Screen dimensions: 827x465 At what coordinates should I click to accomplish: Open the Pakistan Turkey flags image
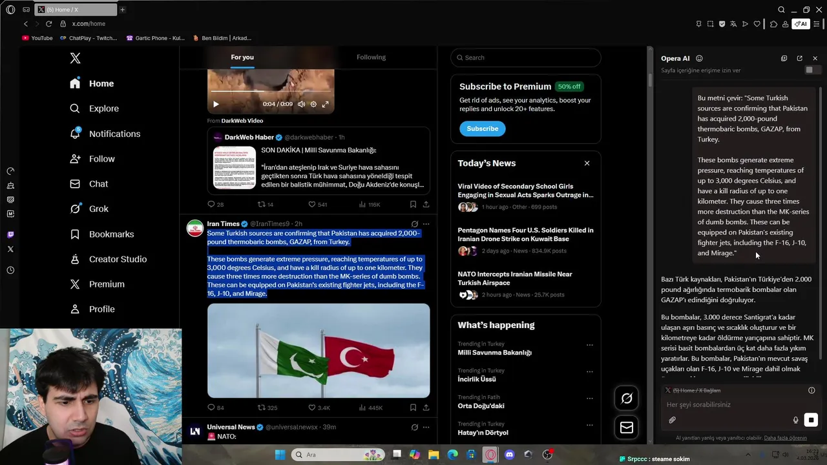[319, 351]
